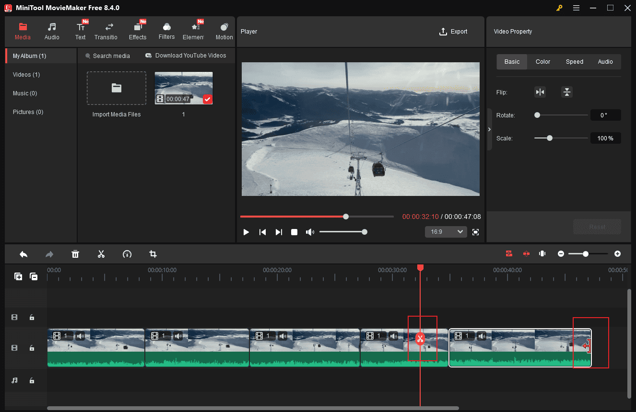Screen dimensions: 636x412
Task: Select the Split tool on the timeline toolbar
Action: [101, 254]
